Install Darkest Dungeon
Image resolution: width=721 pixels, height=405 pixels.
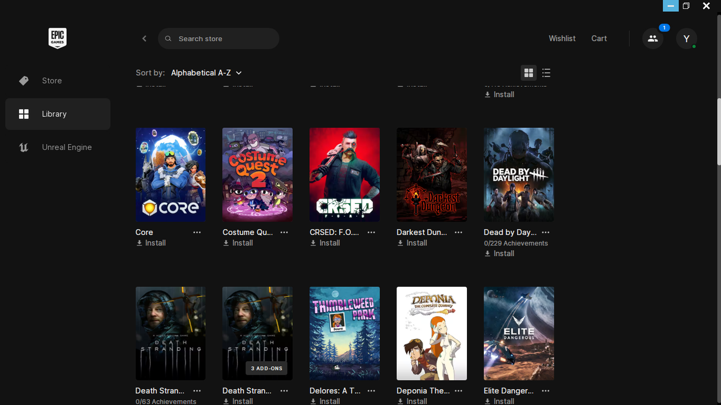click(x=412, y=243)
